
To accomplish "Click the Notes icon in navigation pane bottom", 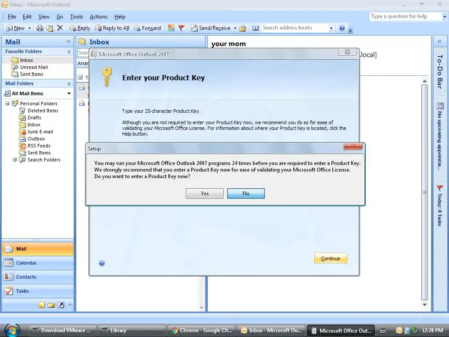I will click(42, 305).
